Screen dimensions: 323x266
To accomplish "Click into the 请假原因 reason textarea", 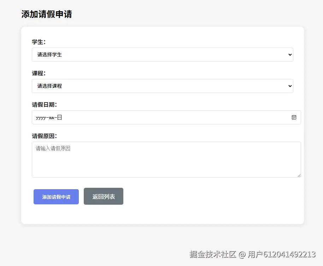I will (x=166, y=160).
